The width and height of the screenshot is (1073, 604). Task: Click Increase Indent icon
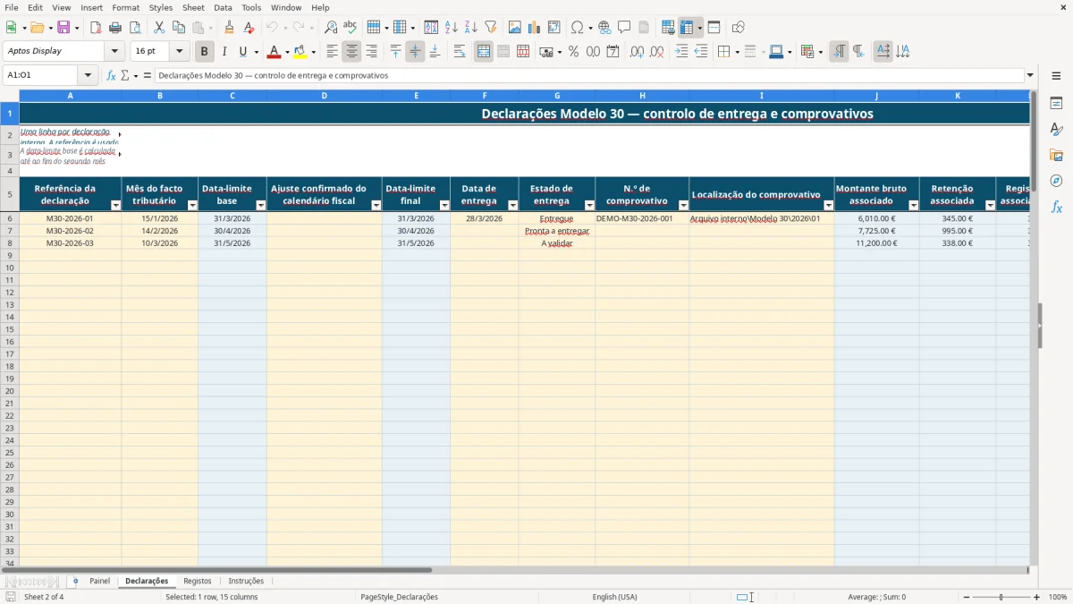681,52
